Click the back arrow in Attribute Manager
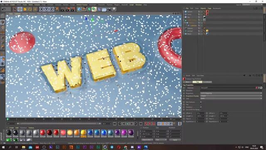Image resolution: width=266 pixels, height=150 pixels. 244,75
